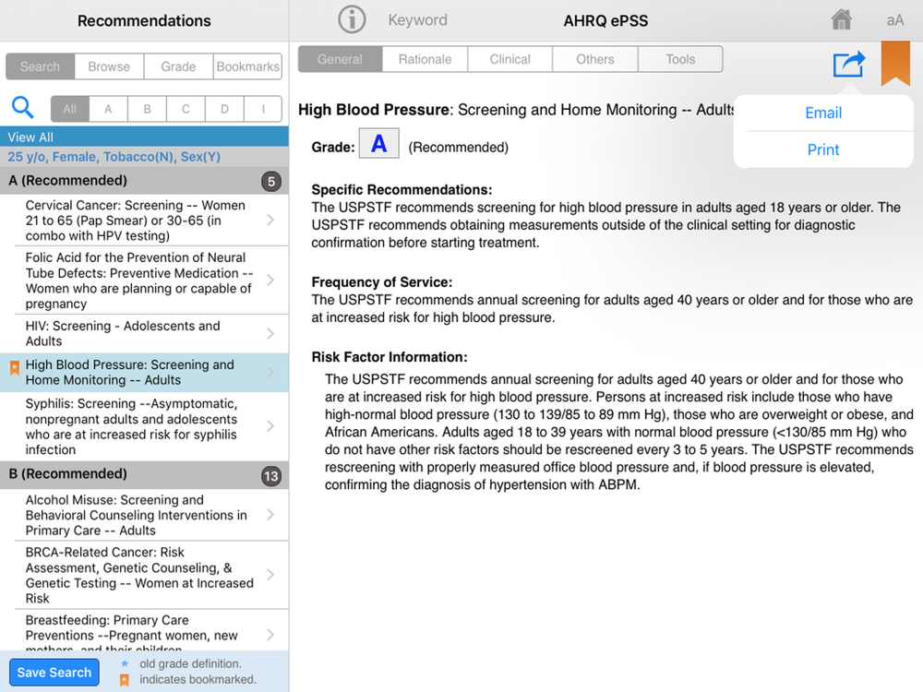This screenshot has width=923, height=692.
Task: Open BRCA-Related Cancer: Risk Assessment item
Action: 144,575
